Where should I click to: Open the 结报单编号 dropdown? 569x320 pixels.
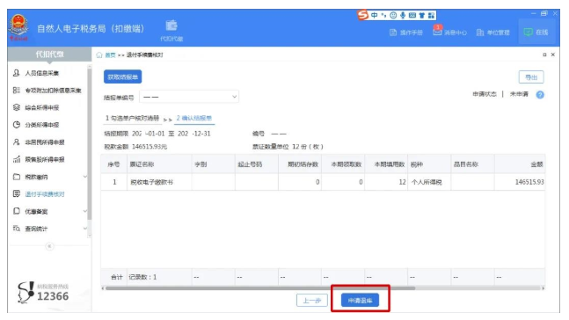tap(189, 97)
